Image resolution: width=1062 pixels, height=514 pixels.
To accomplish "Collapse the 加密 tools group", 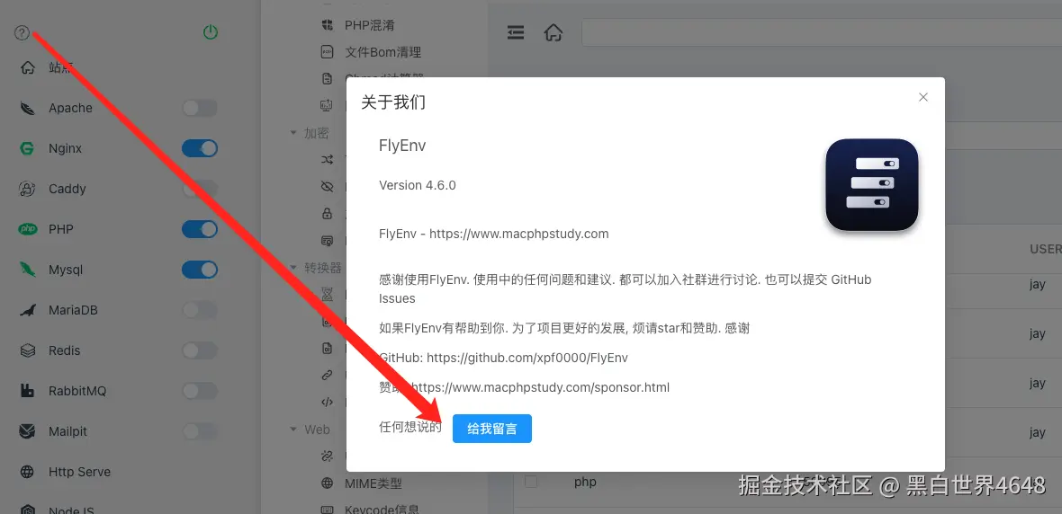I will 293,133.
